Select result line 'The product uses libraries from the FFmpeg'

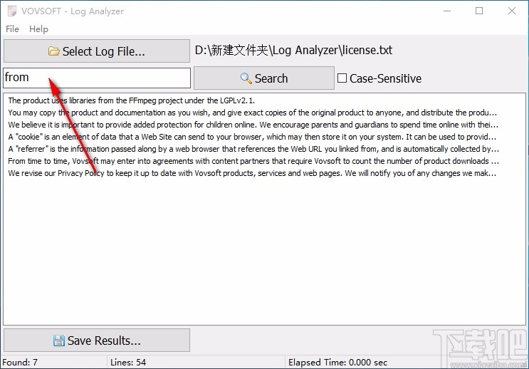(132, 100)
